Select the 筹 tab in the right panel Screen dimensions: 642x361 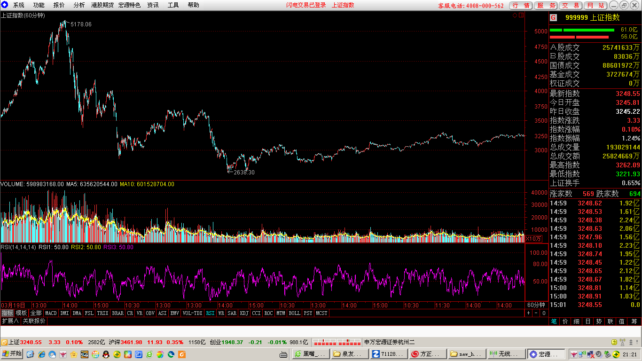pyautogui.click(x=634, y=322)
